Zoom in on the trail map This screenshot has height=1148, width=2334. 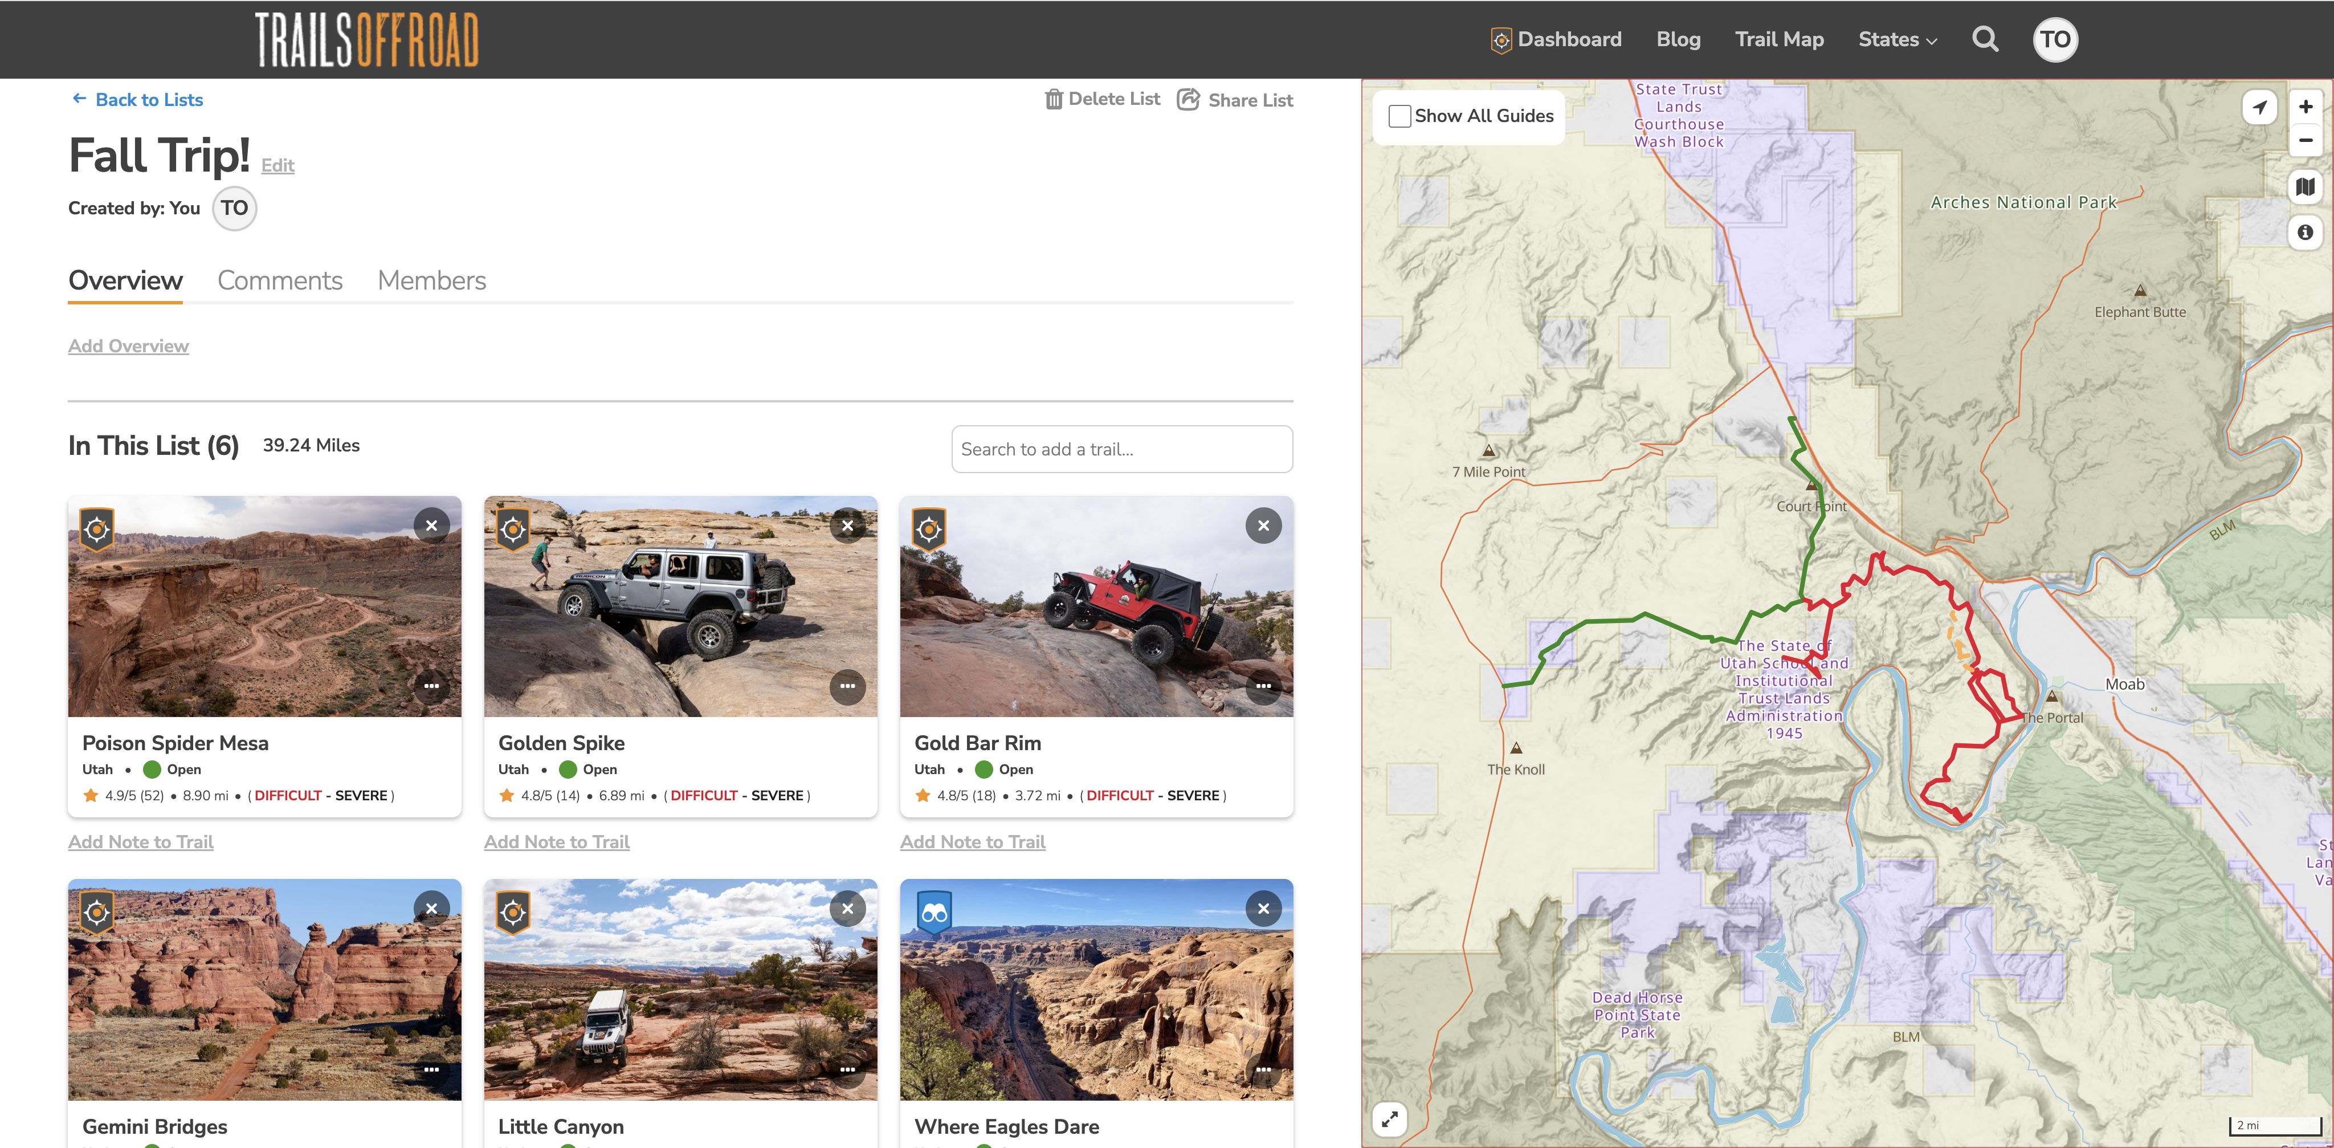click(2305, 107)
